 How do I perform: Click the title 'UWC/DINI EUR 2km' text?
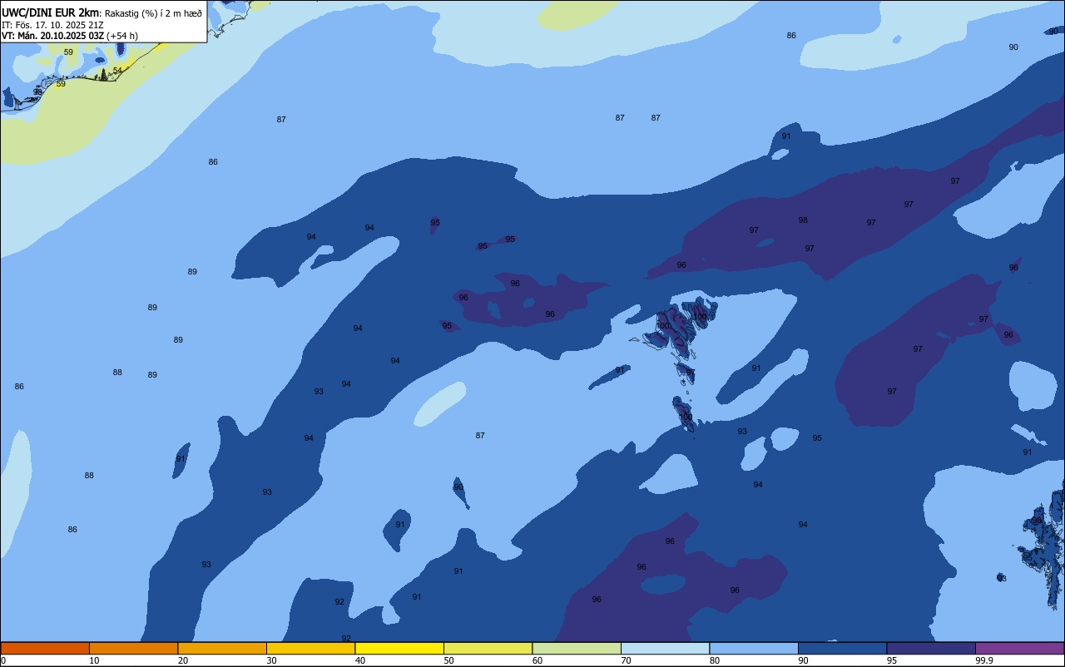(x=50, y=12)
